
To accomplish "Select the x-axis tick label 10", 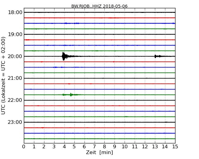I will coord(125,147).
